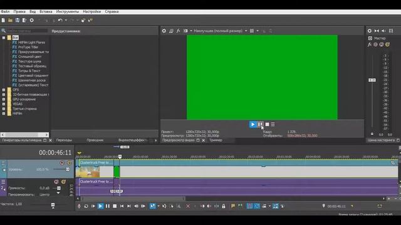
Task: Open the Файл menu
Action: pyautogui.click(x=5, y=11)
